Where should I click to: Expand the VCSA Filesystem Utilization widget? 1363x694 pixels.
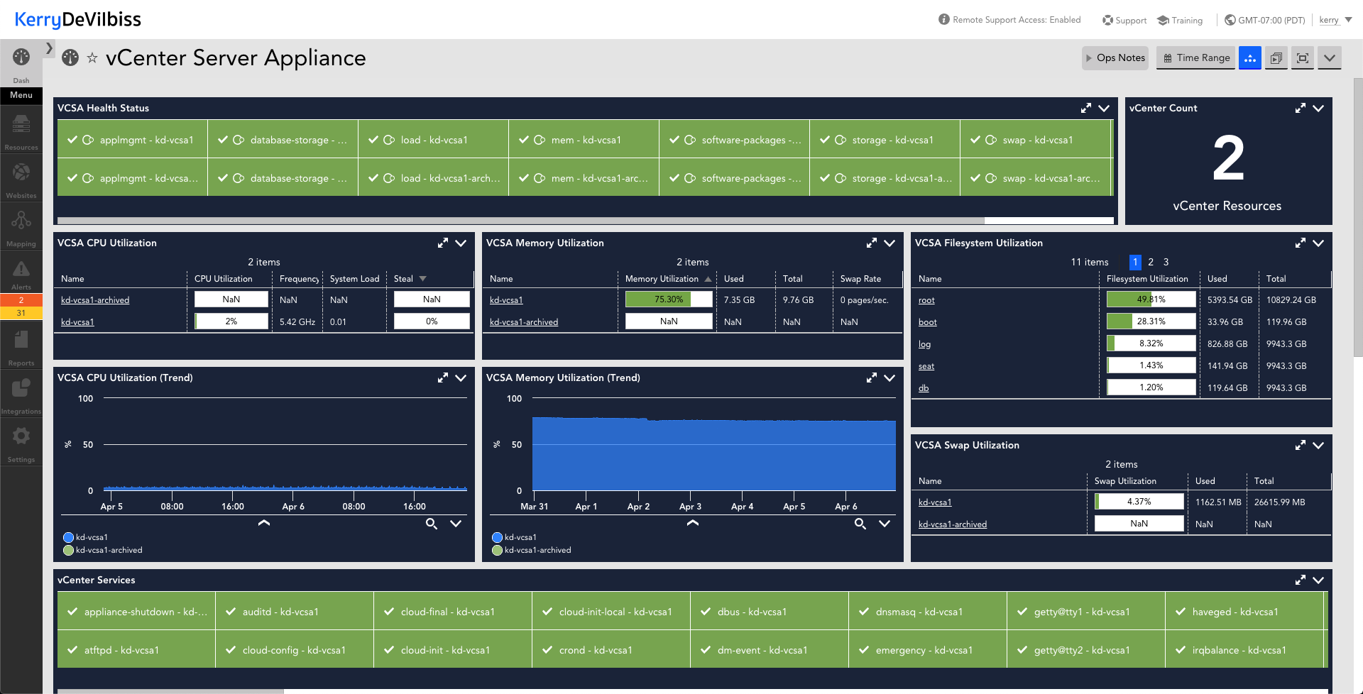(x=1301, y=243)
